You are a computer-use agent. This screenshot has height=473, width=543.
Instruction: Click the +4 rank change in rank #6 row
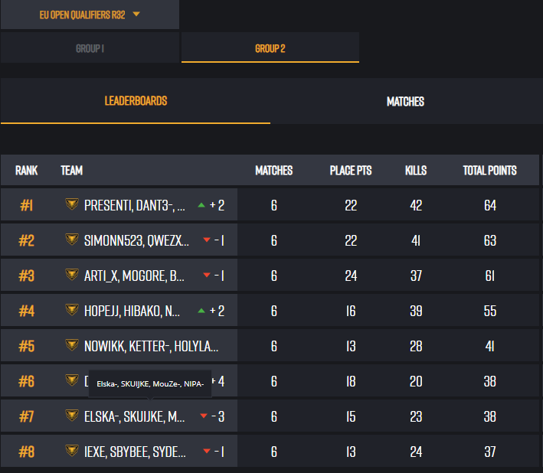(x=218, y=381)
